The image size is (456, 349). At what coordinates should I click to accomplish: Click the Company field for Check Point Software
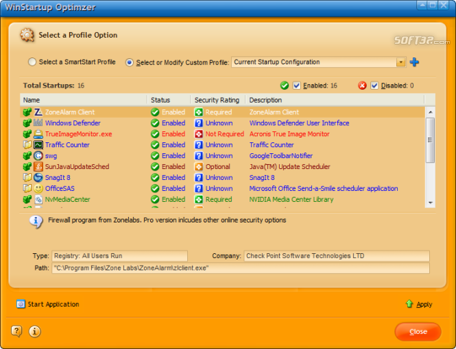[337, 256]
